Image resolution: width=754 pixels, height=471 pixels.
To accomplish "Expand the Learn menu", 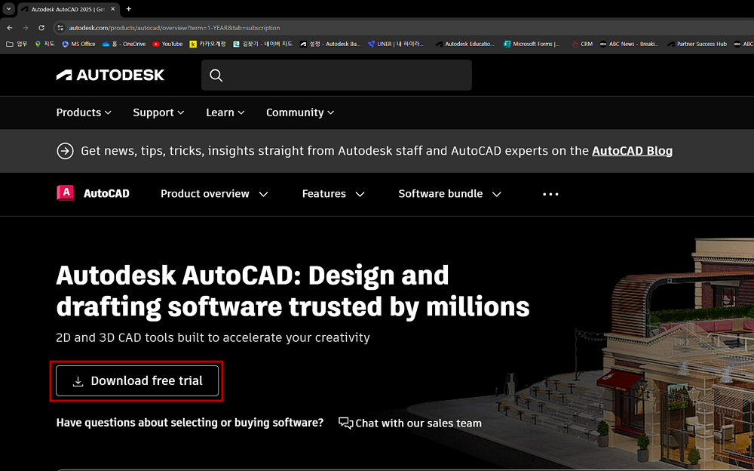I will coord(225,112).
